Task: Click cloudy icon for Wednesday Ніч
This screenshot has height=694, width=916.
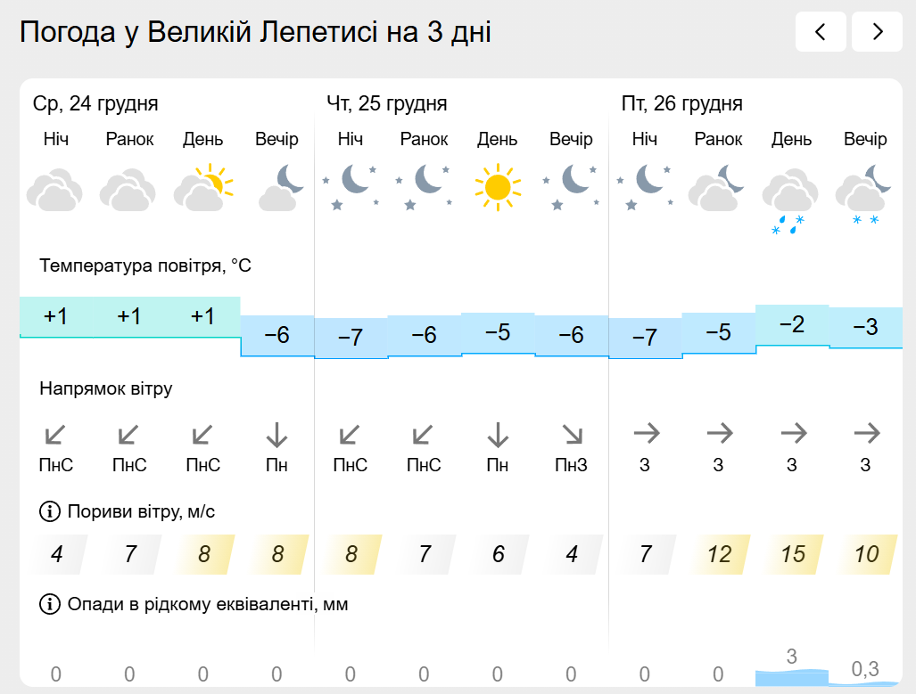Action: 55,190
